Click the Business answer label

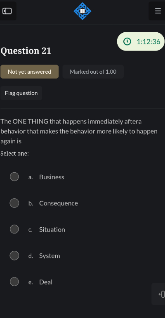click(52, 177)
